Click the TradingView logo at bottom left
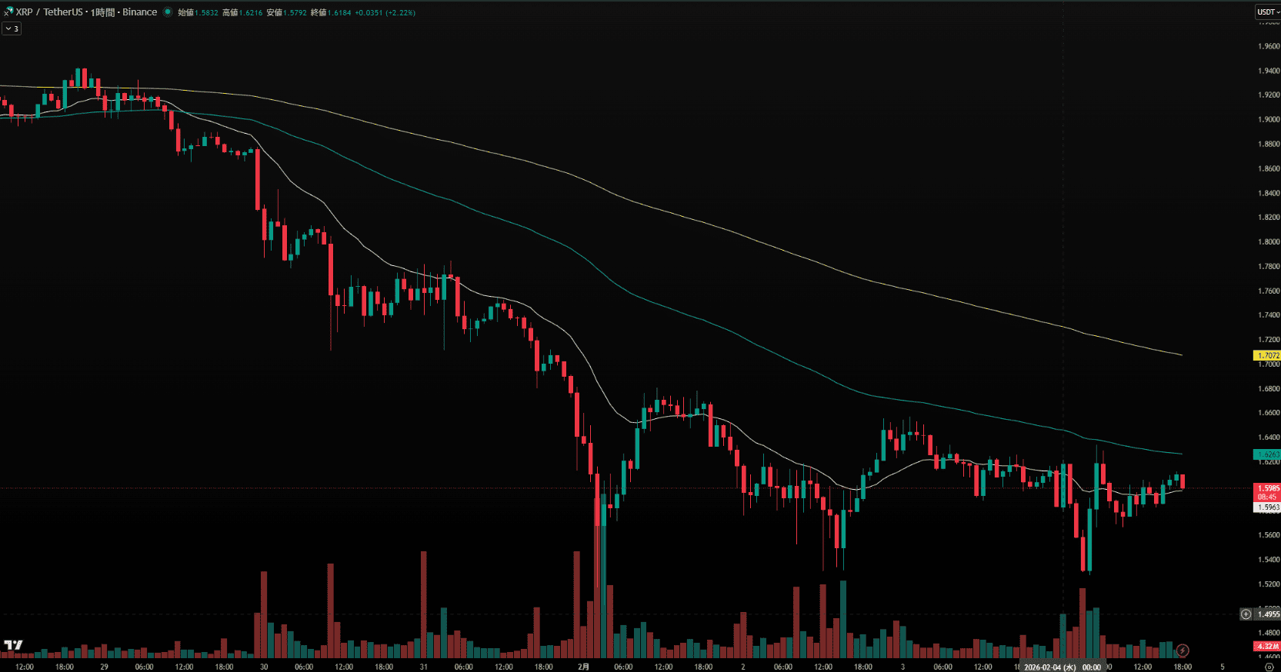This screenshot has width=1281, height=672. pos(13,645)
